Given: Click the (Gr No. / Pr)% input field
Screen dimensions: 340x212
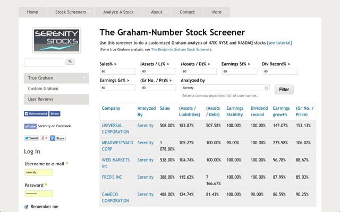Looking at the screenshot, I should (x=158, y=87).
